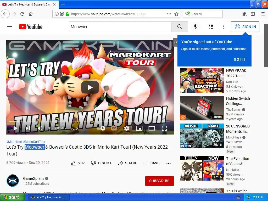
Task: Click the YouTube search field containing Meowser
Action: (120, 27)
